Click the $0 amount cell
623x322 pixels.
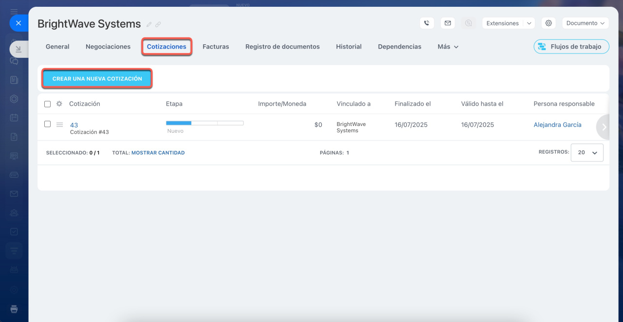point(318,125)
